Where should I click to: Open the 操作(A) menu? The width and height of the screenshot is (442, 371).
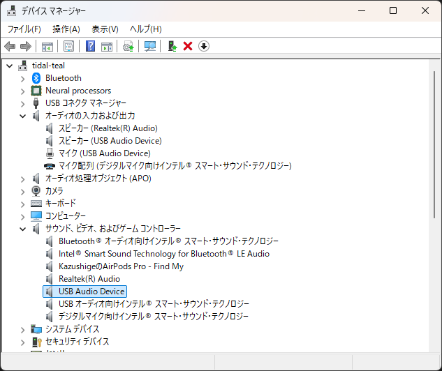(66, 29)
